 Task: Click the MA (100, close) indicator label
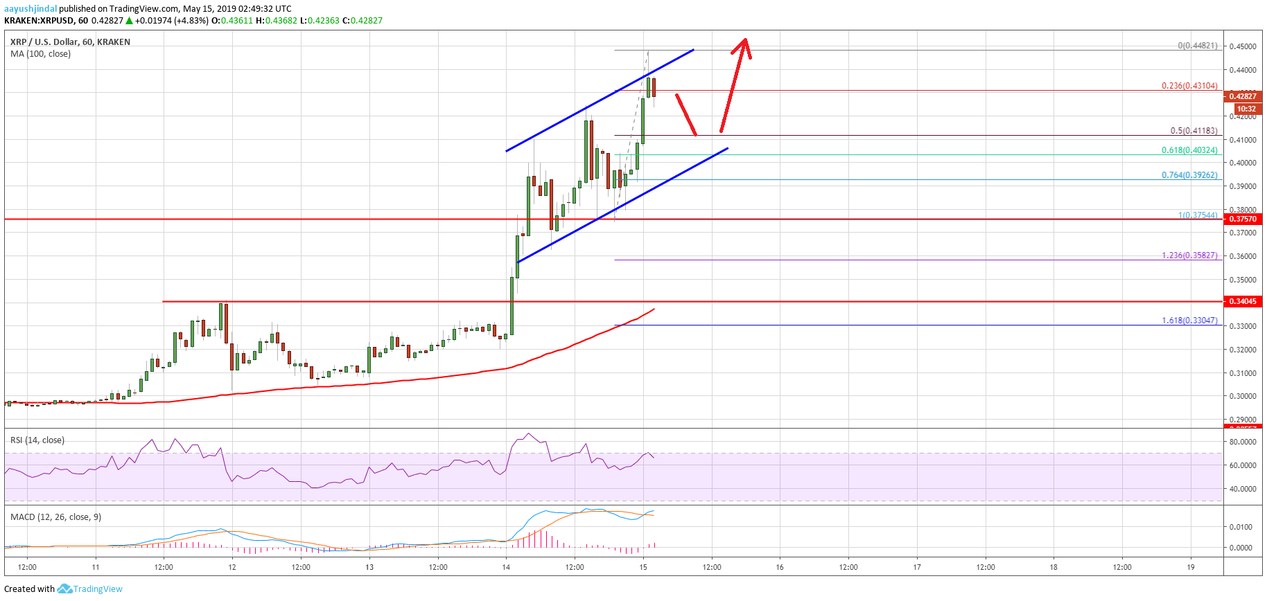[40, 53]
